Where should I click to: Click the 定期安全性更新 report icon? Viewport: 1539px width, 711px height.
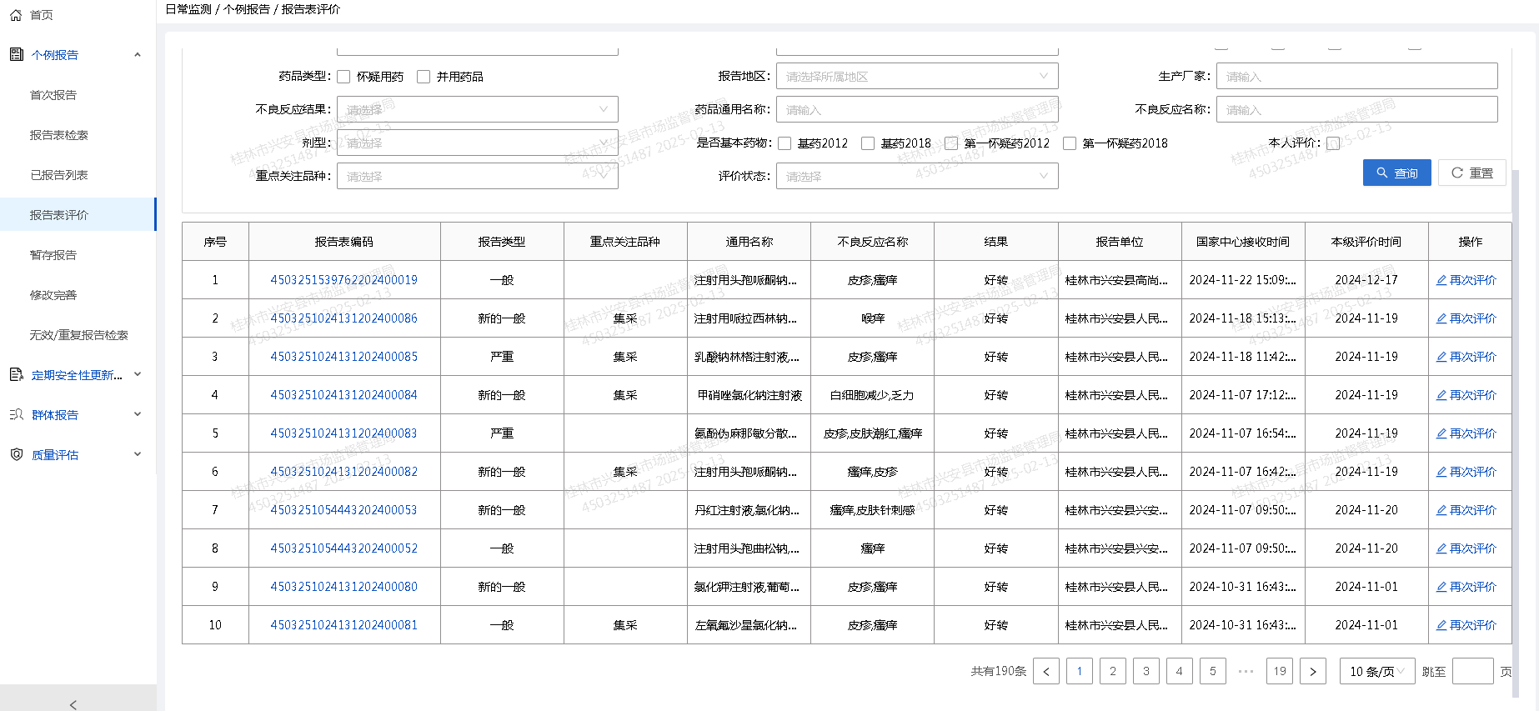(16, 375)
